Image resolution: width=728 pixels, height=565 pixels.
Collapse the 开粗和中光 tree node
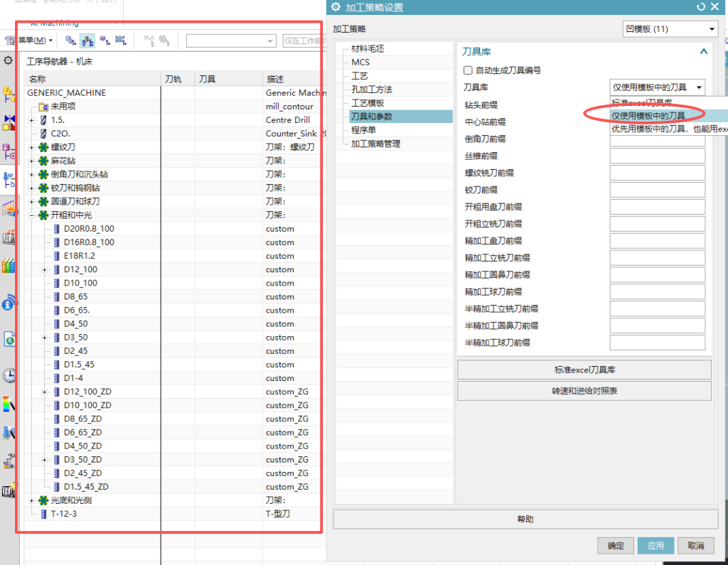pyautogui.click(x=31, y=215)
